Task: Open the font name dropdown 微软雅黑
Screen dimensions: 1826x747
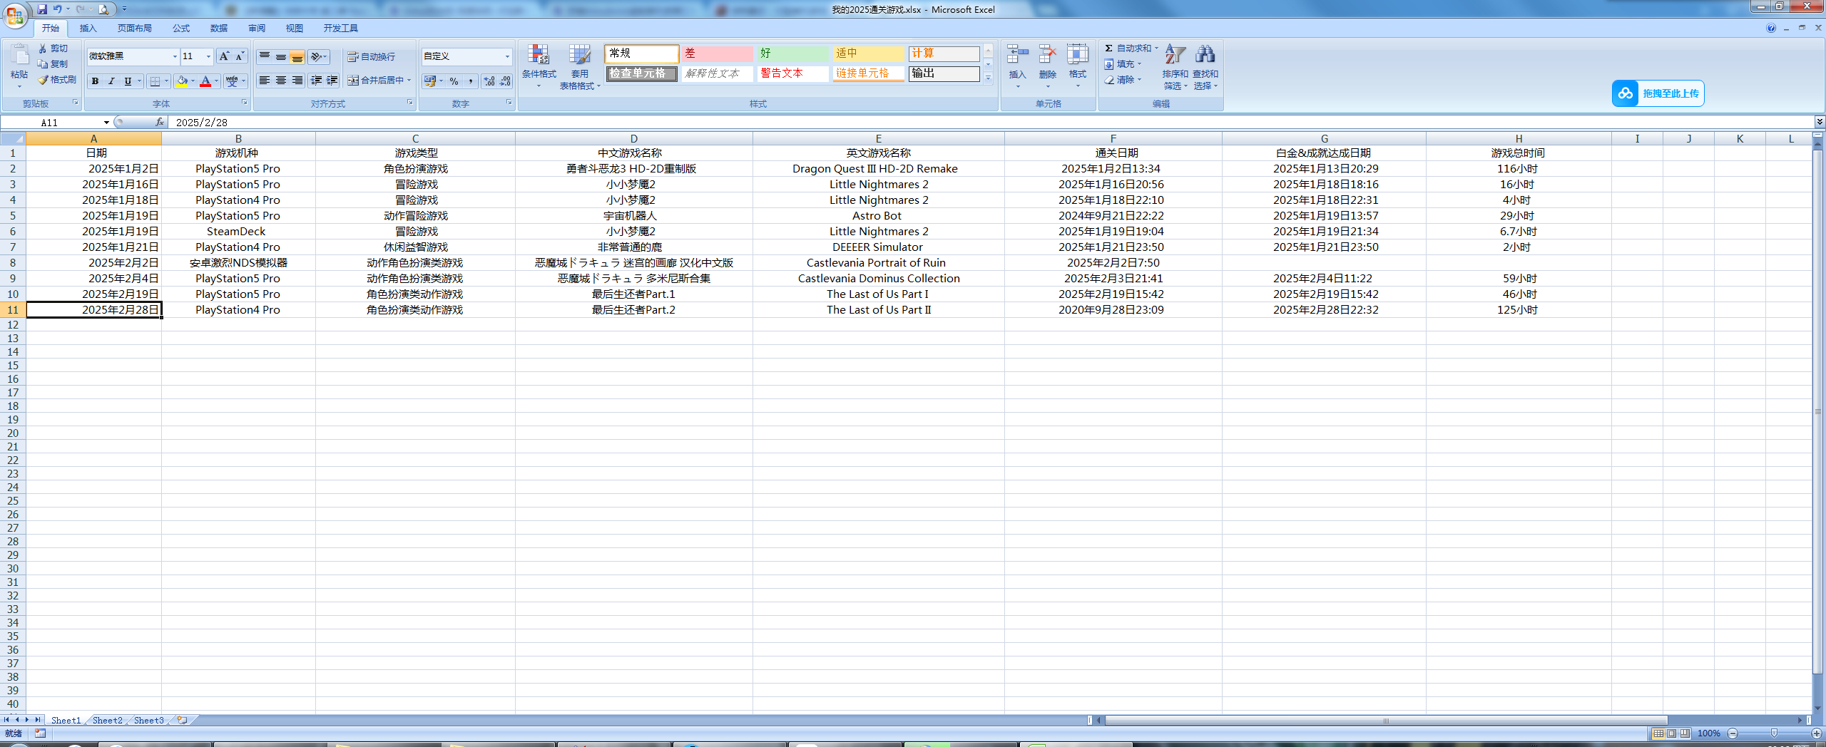Action: coord(175,56)
